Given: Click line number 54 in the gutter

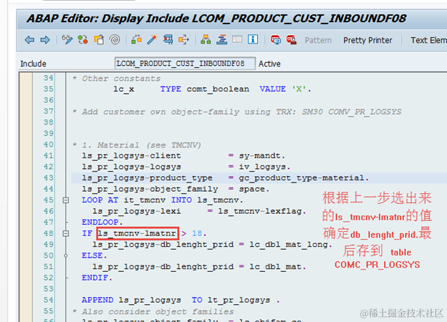Looking at the screenshot, I should click(x=49, y=300).
